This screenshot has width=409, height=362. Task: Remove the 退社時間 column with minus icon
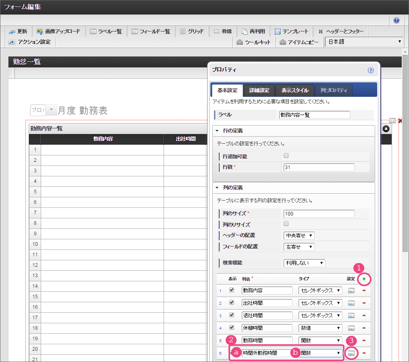[364, 316]
